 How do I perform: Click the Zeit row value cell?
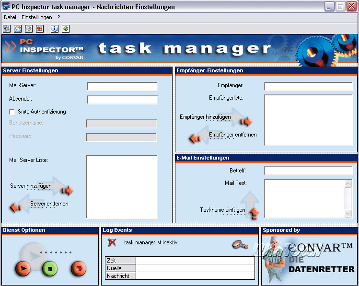tap(195, 261)
